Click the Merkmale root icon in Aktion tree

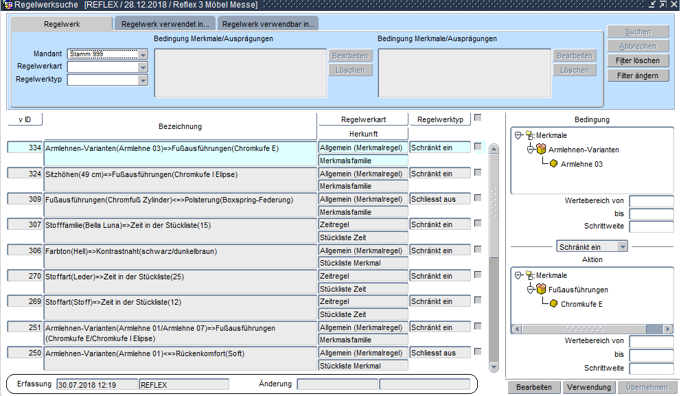point(529,276)
